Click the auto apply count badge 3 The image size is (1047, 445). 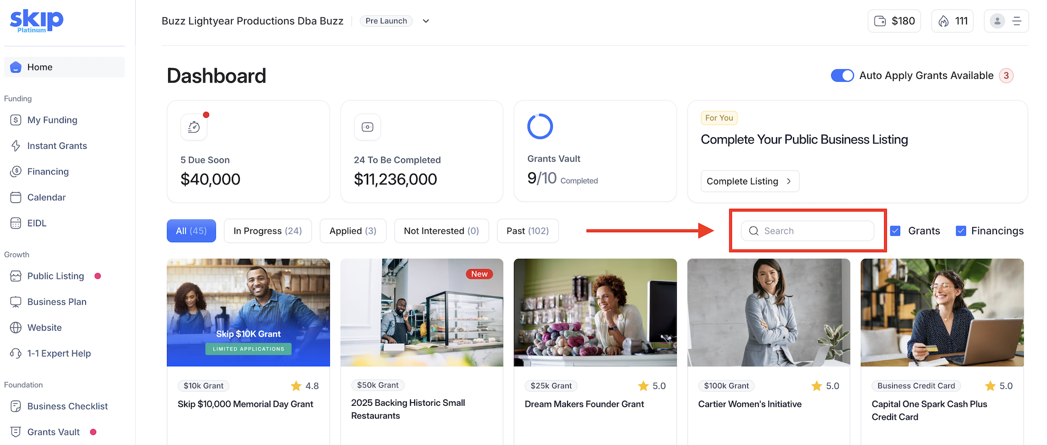tap(1006, 76)
